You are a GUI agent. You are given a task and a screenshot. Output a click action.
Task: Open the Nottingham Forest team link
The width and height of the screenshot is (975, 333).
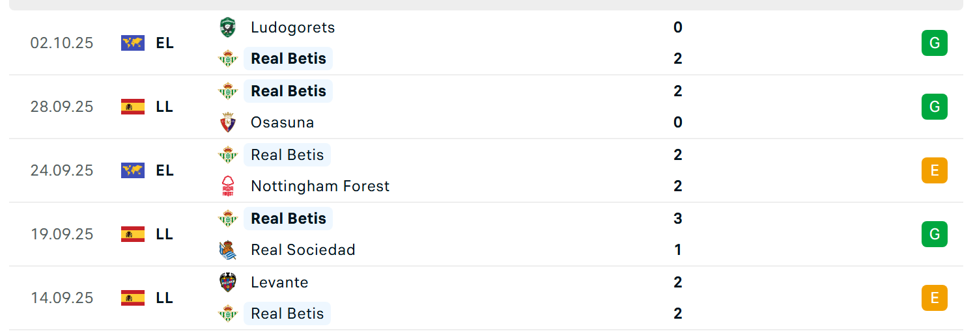[320, 186]
